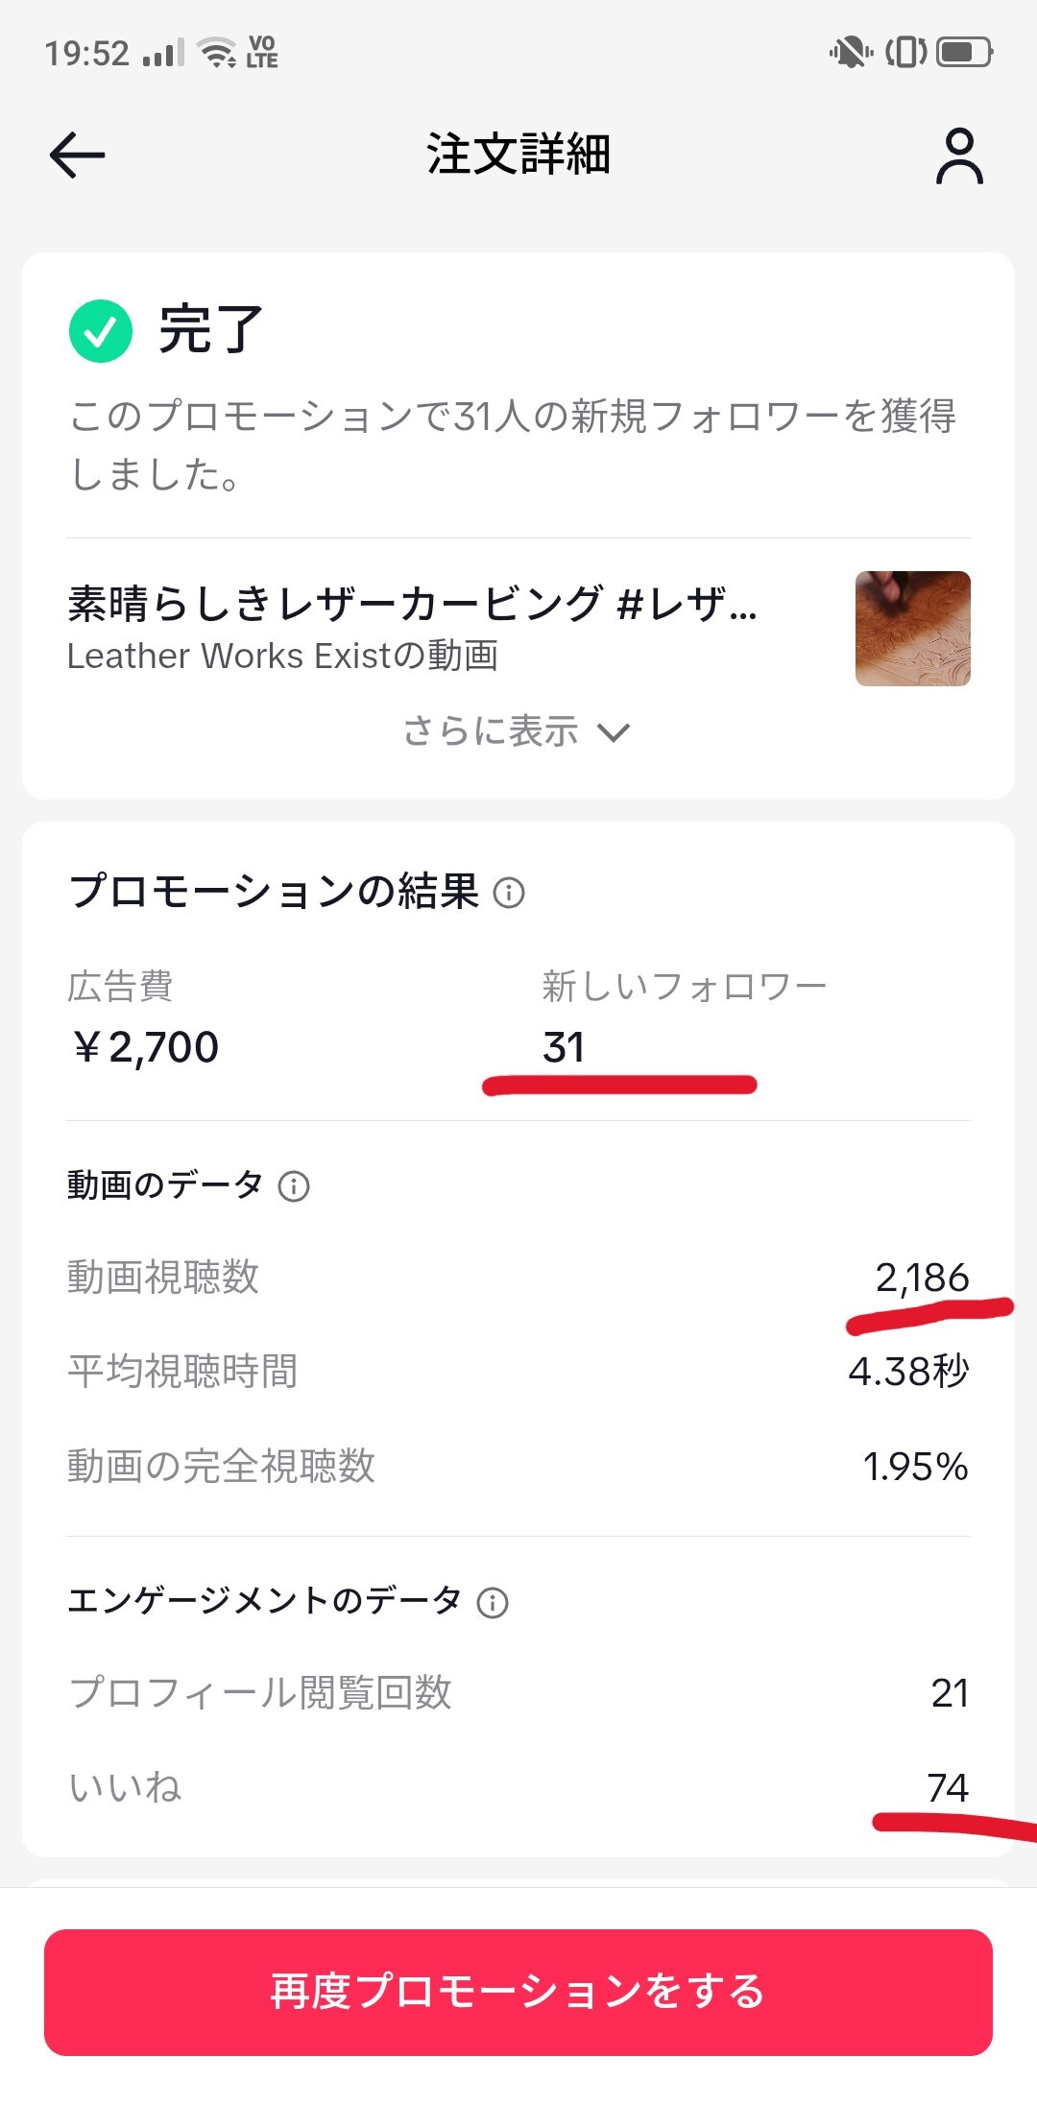The width and height of the screenshot is (1037, 2128).
Task: Click the chevron beside さらに表示
Action: [x=614, y=732]
